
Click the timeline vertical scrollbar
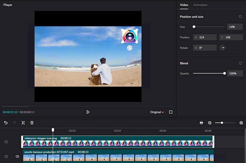coord(245,146)
